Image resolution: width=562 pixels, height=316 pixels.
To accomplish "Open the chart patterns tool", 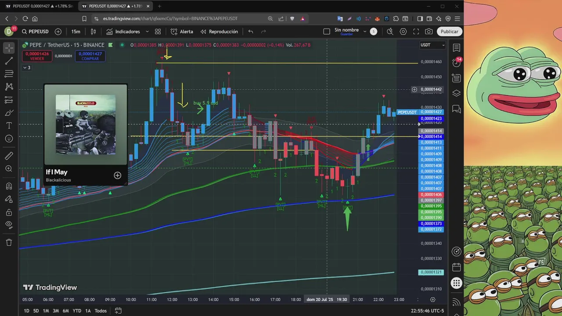I will coord(9,86).
